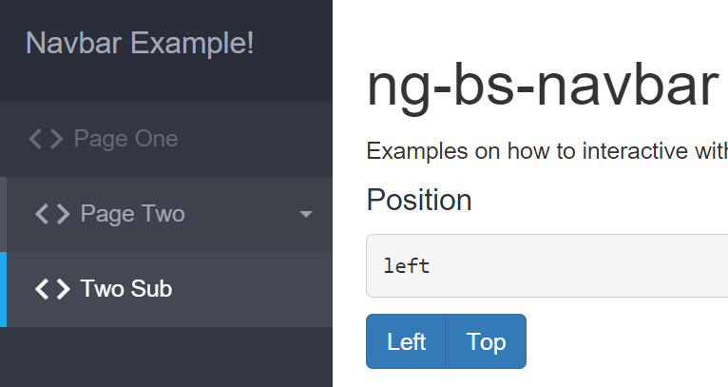
Task: Select the Two Sub label text
Action: click(x=126, y=289)
